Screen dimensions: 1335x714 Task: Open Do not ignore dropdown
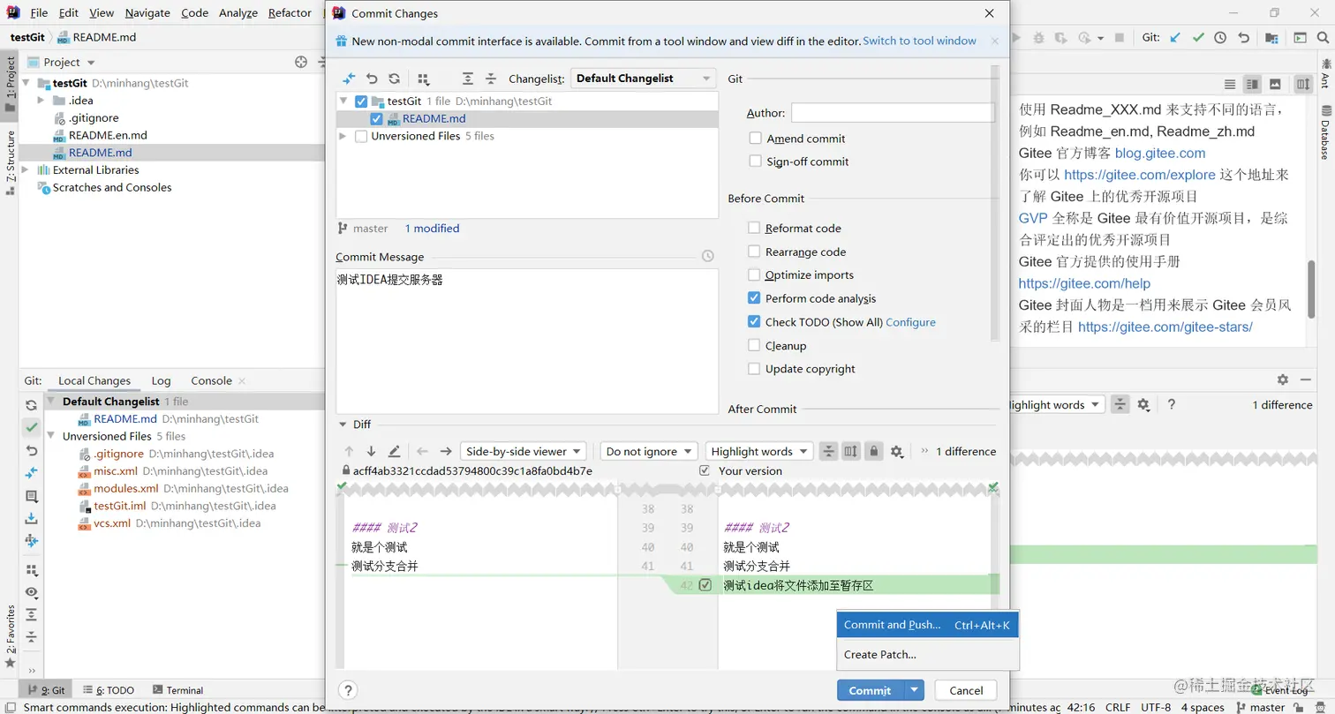[648, 451]
